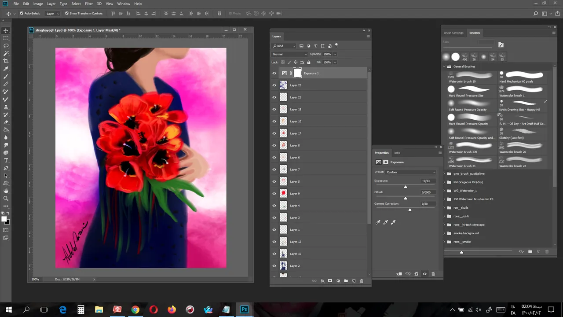Open the Select menu
The image size is (563, 317).
(76, 4)
